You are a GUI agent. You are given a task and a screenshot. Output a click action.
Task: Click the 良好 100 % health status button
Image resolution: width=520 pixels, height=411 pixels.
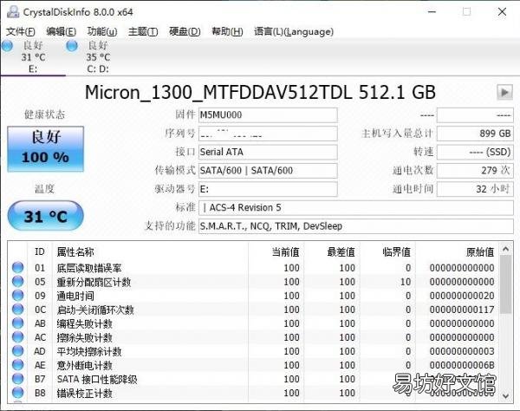click(44, 147)
